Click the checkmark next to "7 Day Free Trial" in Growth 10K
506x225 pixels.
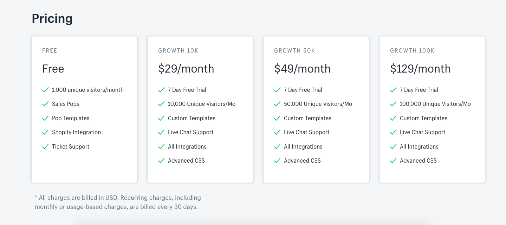point(161,90)
